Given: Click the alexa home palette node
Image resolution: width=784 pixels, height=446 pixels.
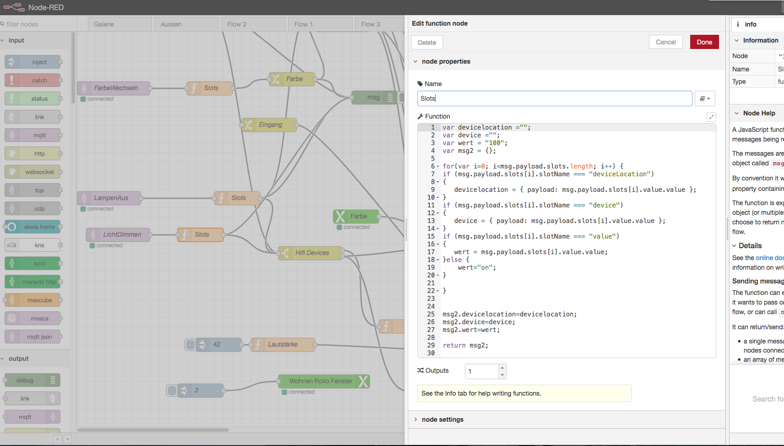Looking at the screenshot, I should pos(33,227).
